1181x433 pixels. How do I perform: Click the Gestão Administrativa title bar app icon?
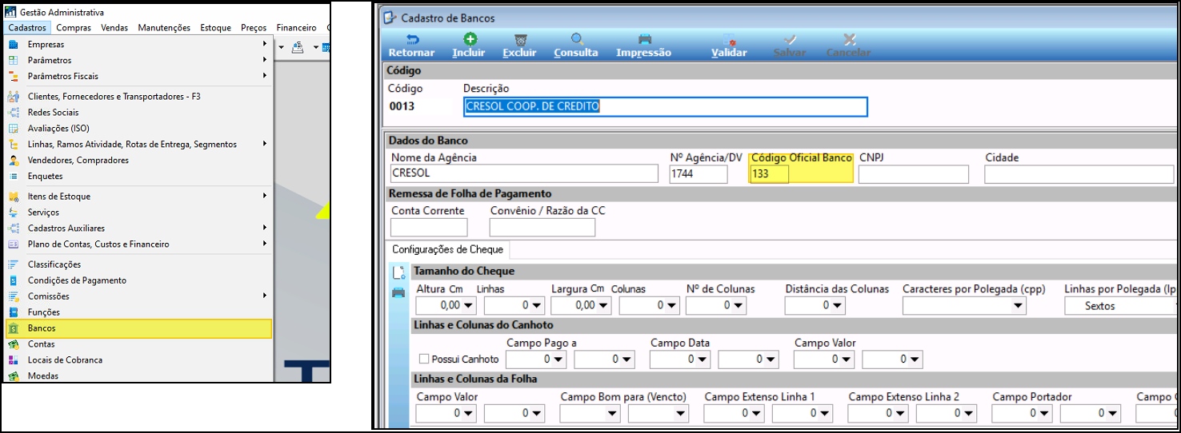click(x=10, y=12)
